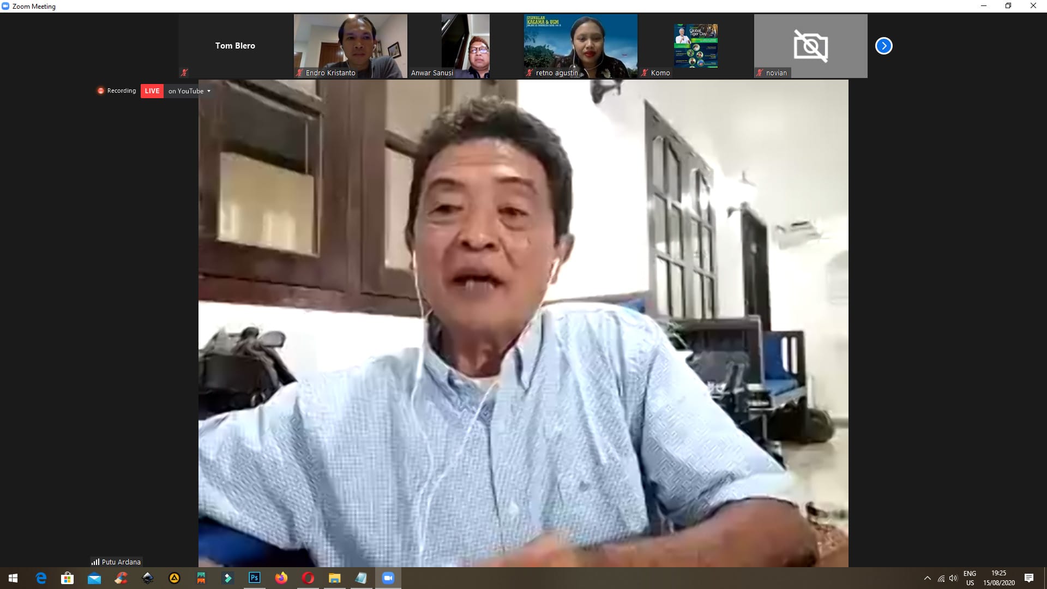Toggle system volume speaker icon

(953, 578)
